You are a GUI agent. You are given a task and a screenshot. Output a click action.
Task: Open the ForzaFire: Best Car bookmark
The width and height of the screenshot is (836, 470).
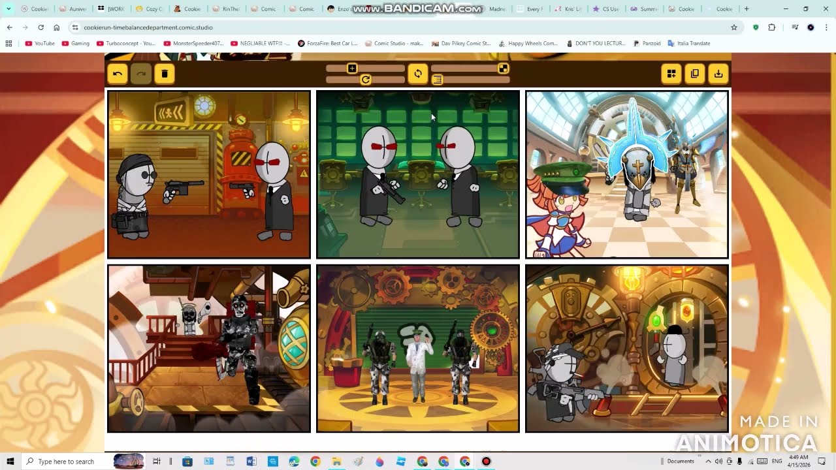click(x=328, y=43)
